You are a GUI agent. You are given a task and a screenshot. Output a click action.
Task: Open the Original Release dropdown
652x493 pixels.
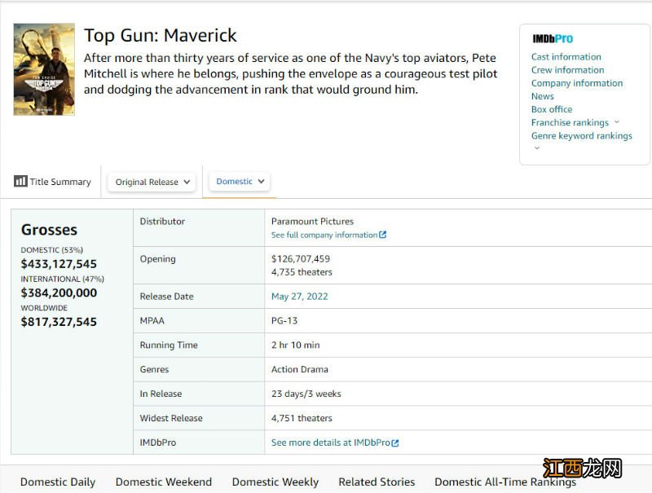(152, 182)
